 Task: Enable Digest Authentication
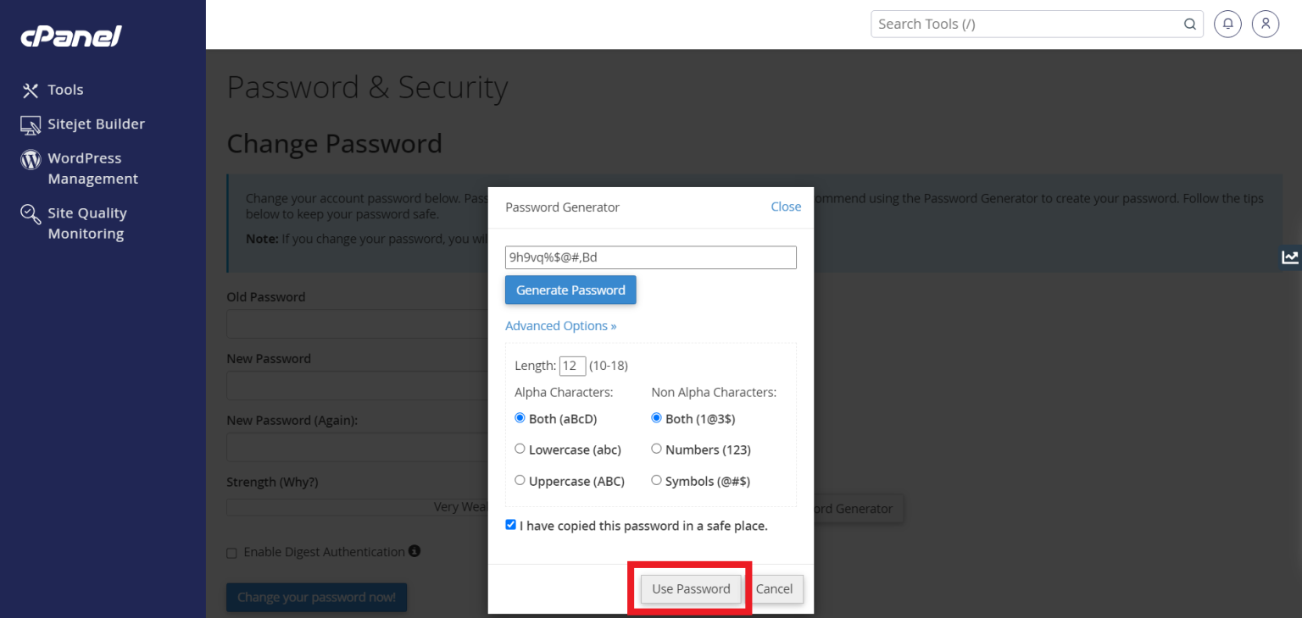(231, 553)
